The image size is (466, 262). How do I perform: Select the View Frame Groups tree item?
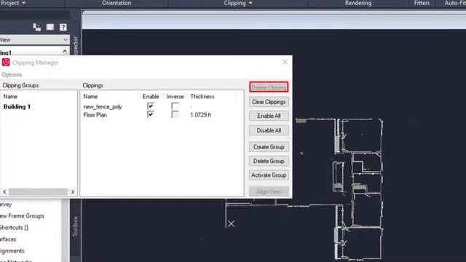coord(22,216)
